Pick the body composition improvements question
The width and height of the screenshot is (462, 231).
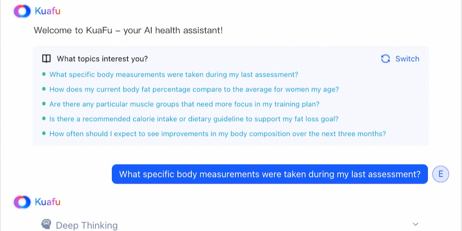(218, 134)
